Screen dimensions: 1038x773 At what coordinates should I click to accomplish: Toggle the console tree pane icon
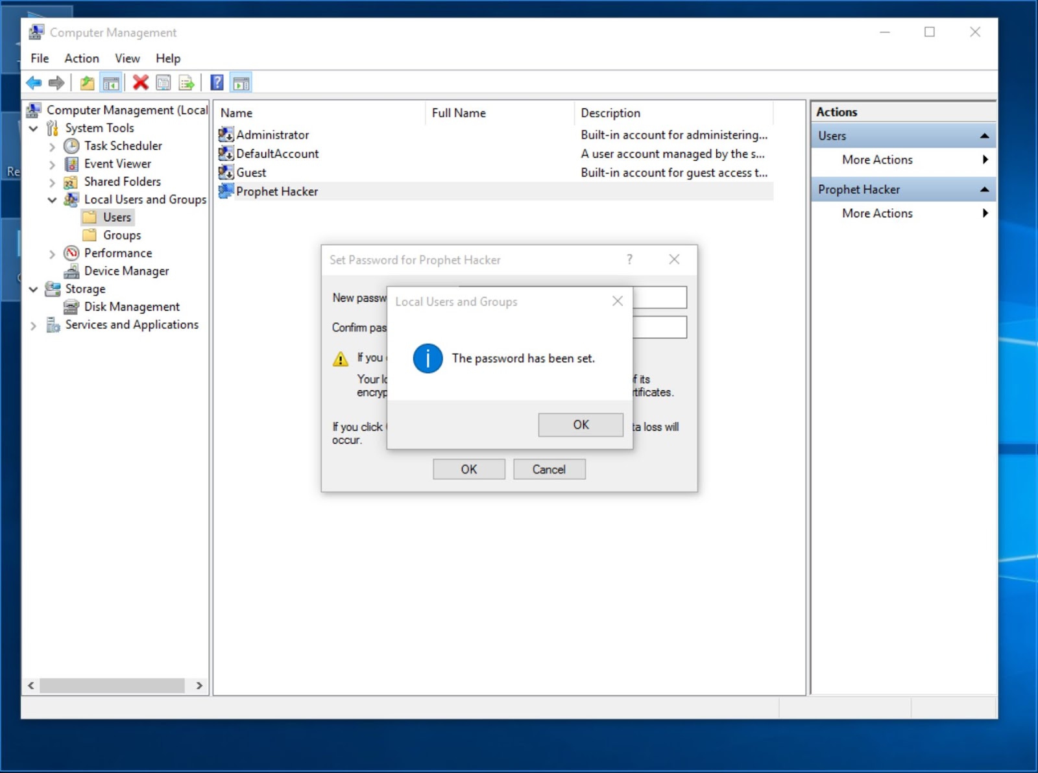pyautogui.click(x=111, y=82)
